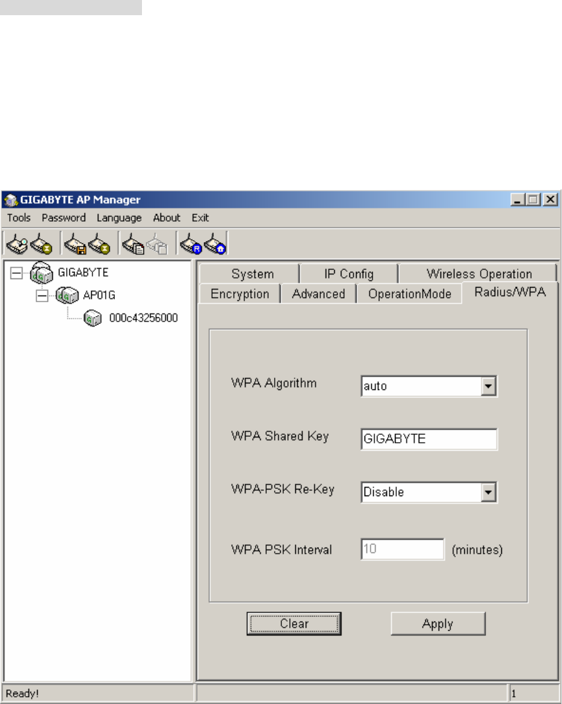The width and height of the screenshot is (562, 704).
Task: Click the 'WPA PSK Interval' label
Action: [x=281, y=550]
